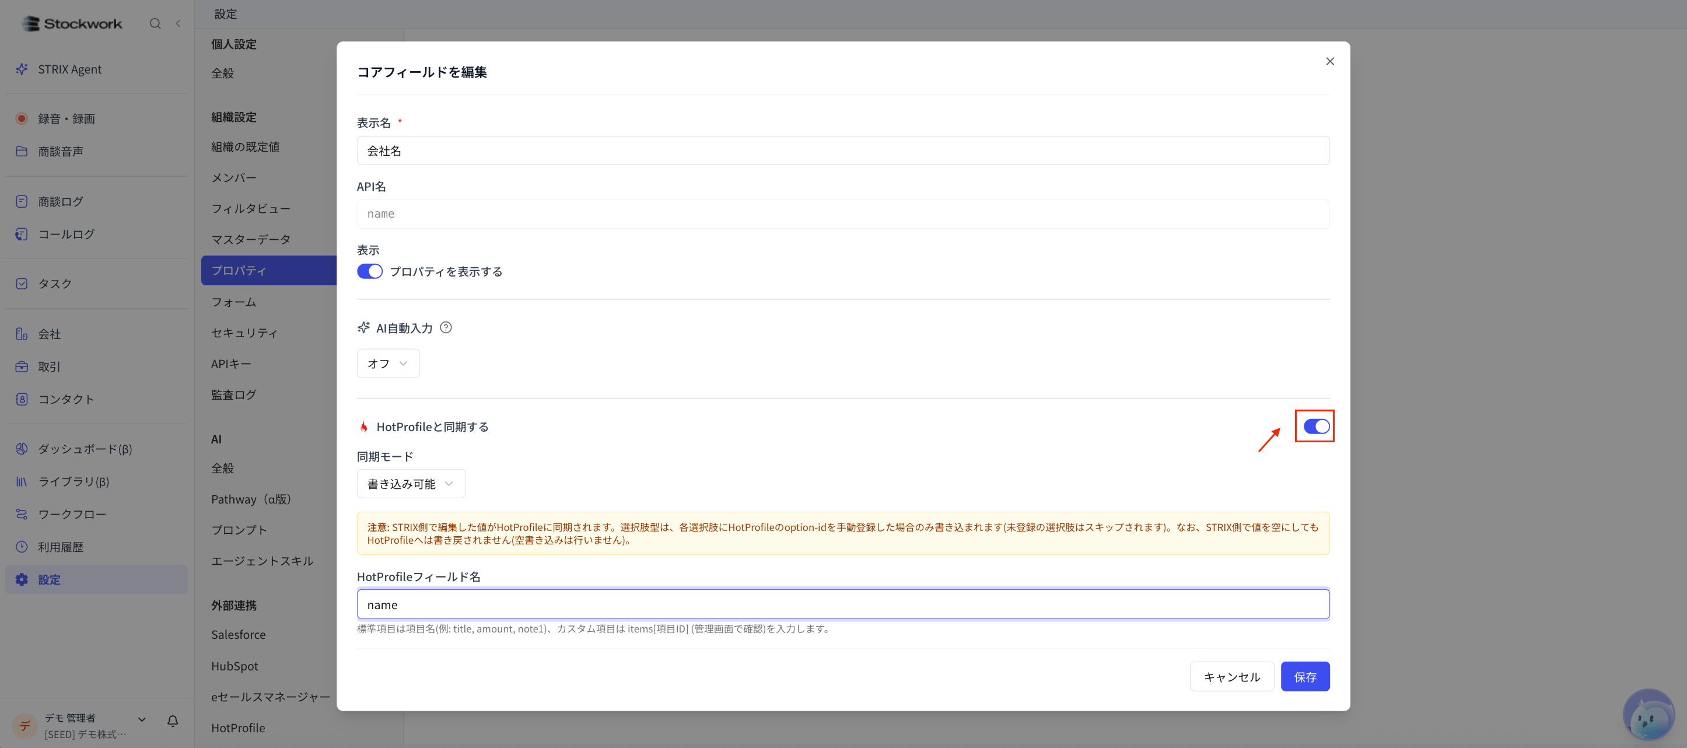Click the AI自動入力 help question icon

point(446,327)
